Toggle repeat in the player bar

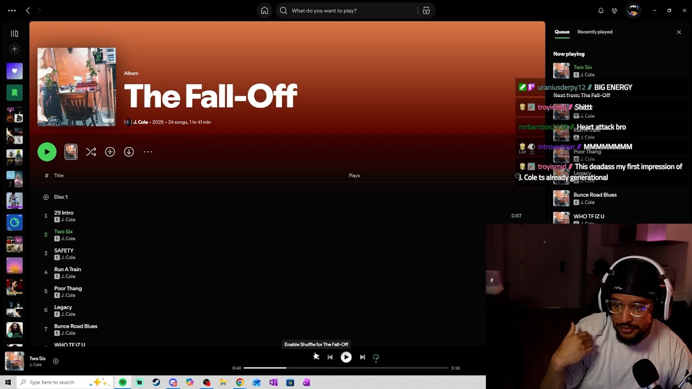click(376, 357)
